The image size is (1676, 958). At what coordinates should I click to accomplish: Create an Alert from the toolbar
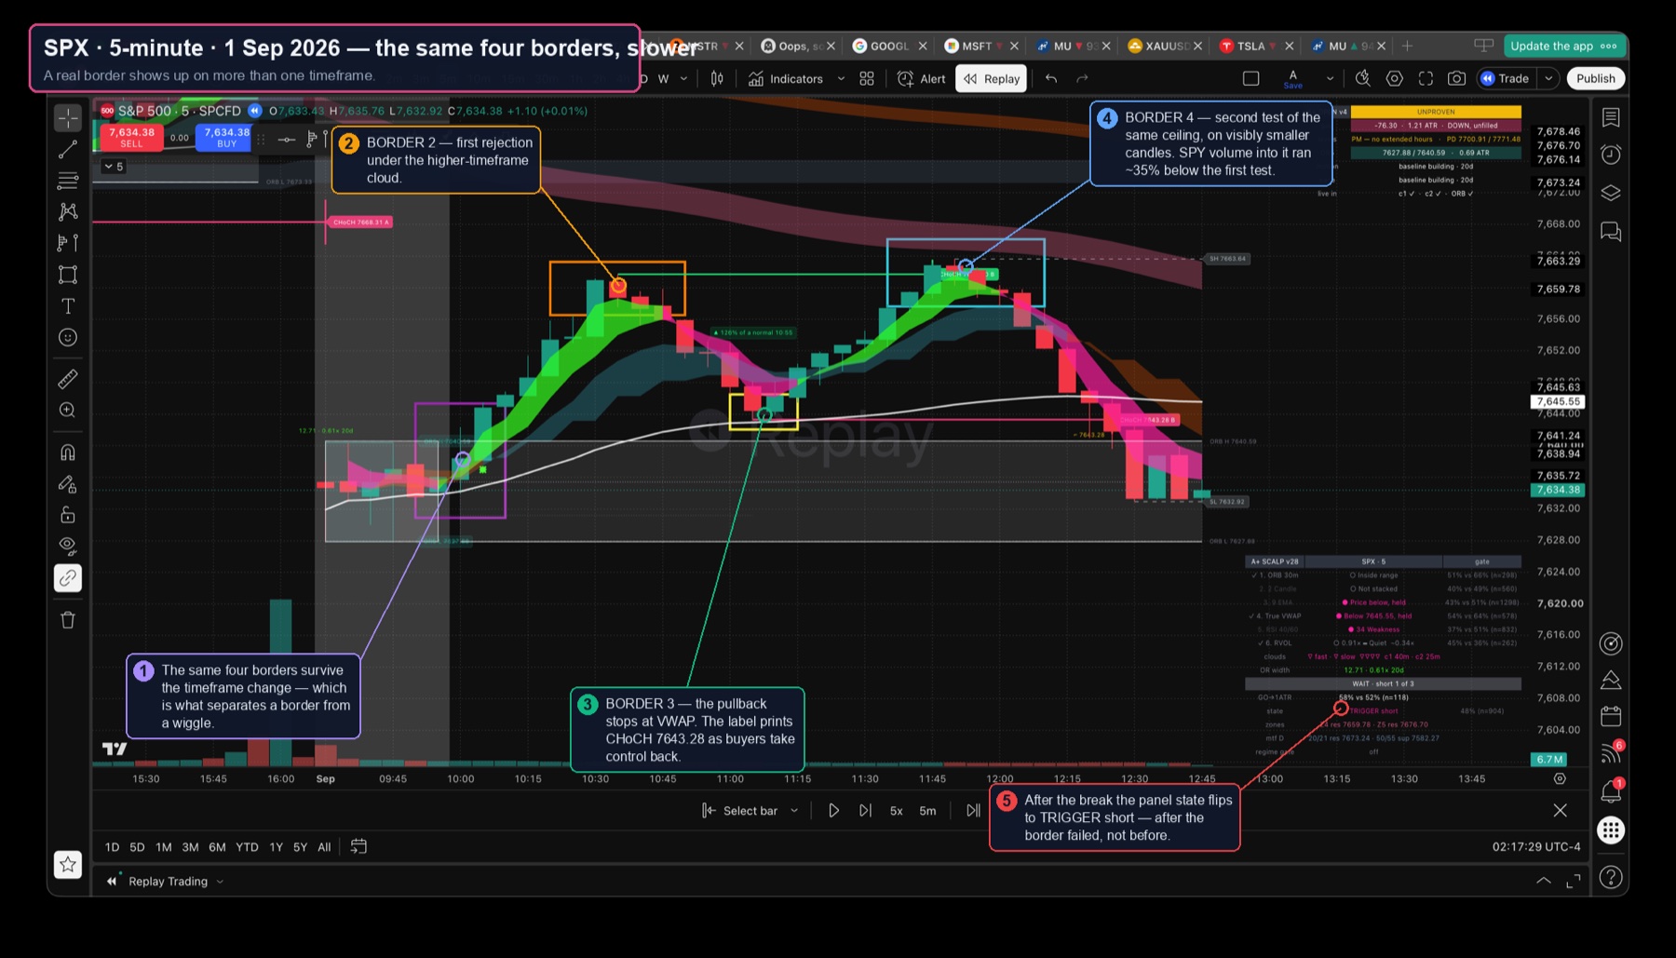coord(921,79)
